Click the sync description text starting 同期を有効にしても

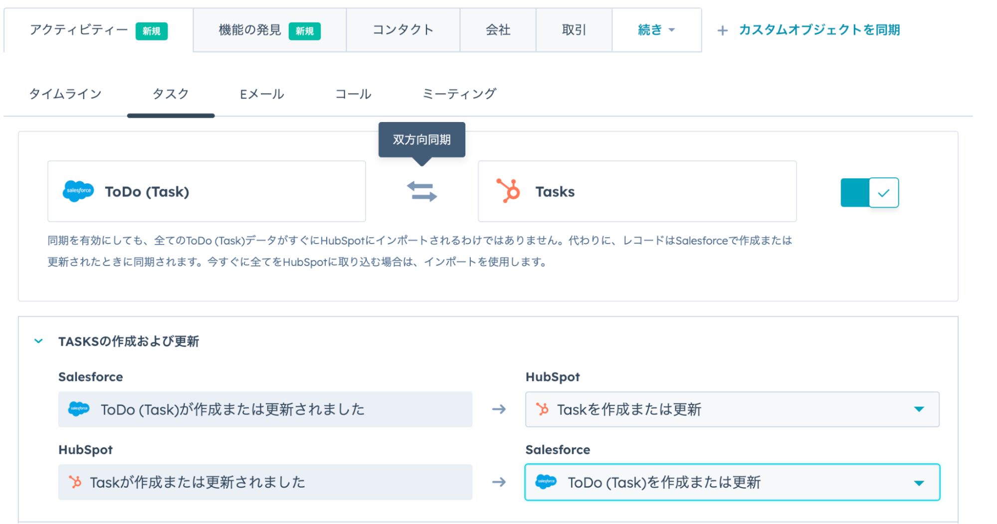(420, 251)
